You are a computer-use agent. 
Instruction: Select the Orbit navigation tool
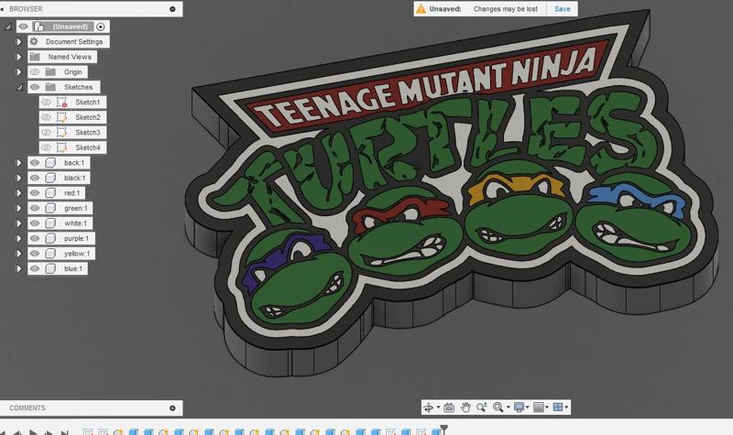coord(428,408)
